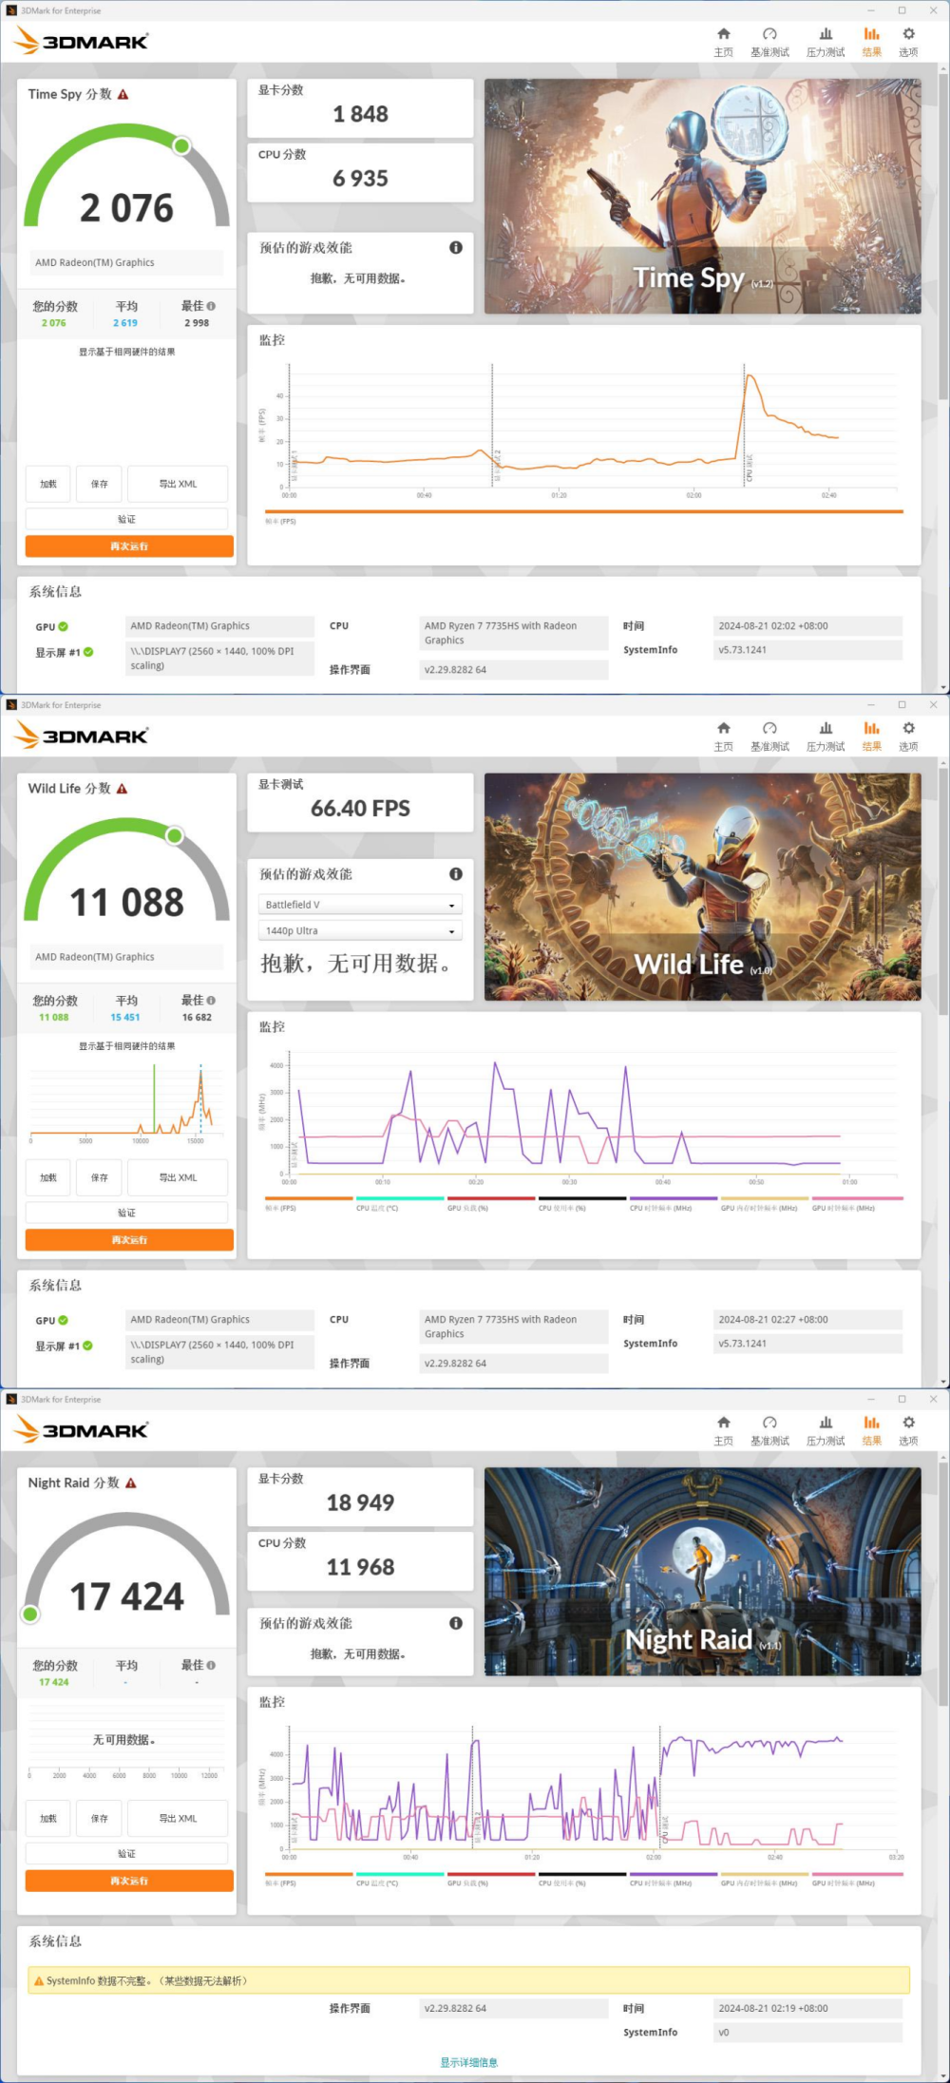Open the Battlefield V game dropdown

pyautogui.click(x=360, y=905)
